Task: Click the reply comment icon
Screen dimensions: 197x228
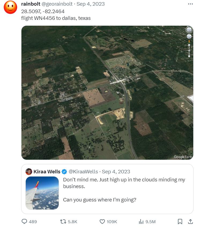Action: (x=24, y=222)
